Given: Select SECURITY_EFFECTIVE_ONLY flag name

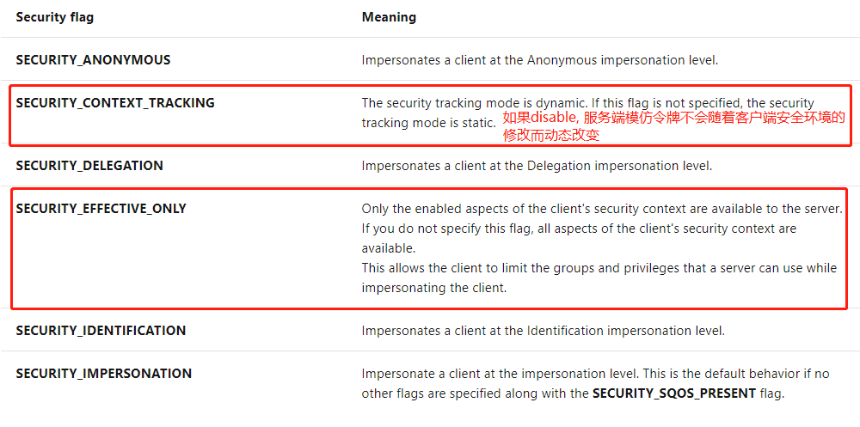Looking at the screenshot, I should click(x=101, y=209).
